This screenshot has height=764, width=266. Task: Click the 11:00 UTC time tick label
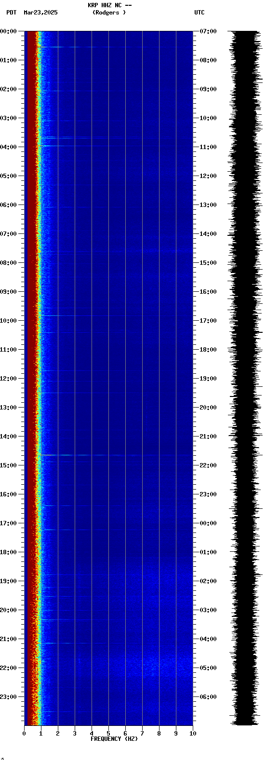(x=208, y=147)
